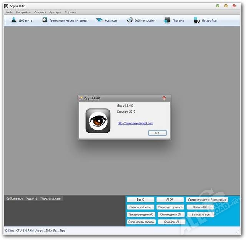Click the Плагины toolbar icon
This screenshot has width=246, height=240.
167,20
